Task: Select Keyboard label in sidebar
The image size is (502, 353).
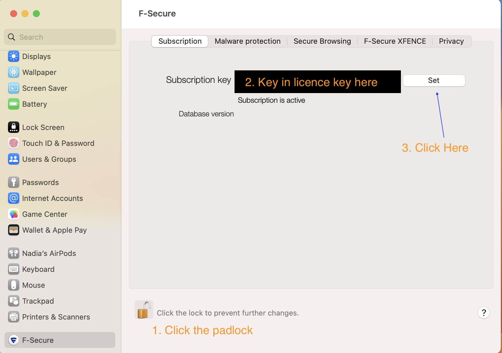Action: [x=38, y=269]
